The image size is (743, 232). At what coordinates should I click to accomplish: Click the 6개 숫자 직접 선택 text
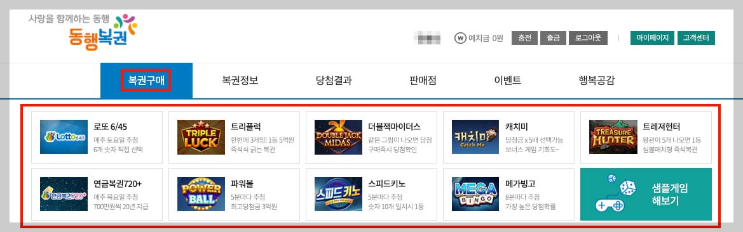click(118, 150)
